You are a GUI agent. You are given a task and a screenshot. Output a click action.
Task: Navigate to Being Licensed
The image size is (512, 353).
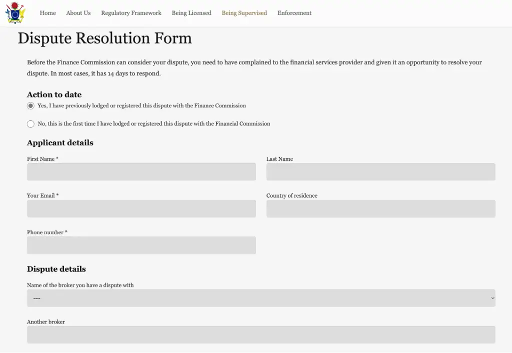tap(191, 13)
